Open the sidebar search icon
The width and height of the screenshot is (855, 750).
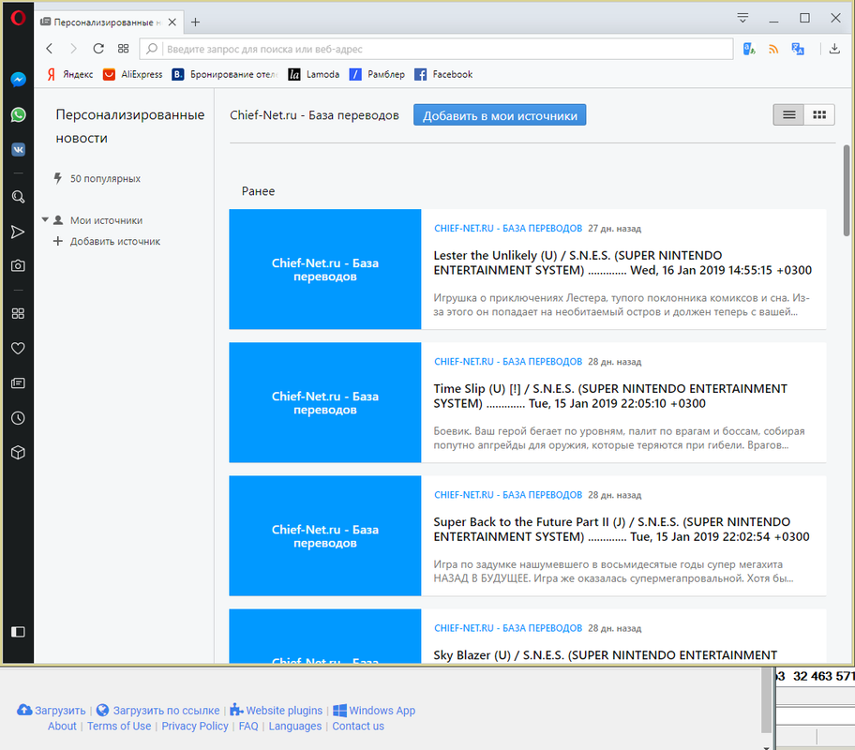coord(18,197)
